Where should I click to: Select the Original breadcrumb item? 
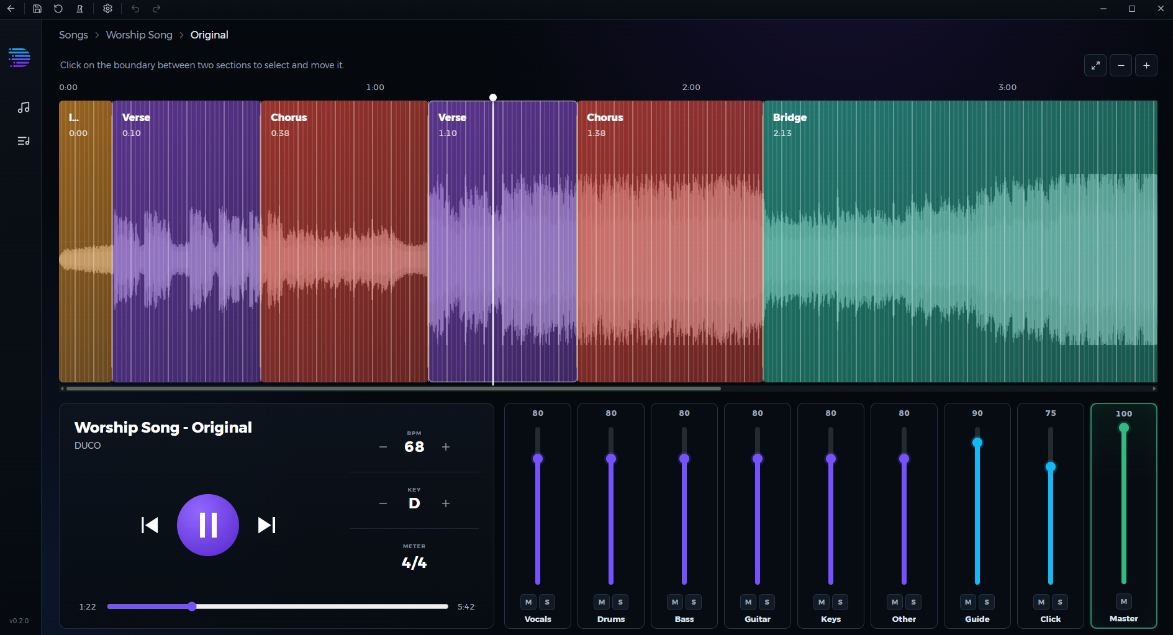pos(209,35)
